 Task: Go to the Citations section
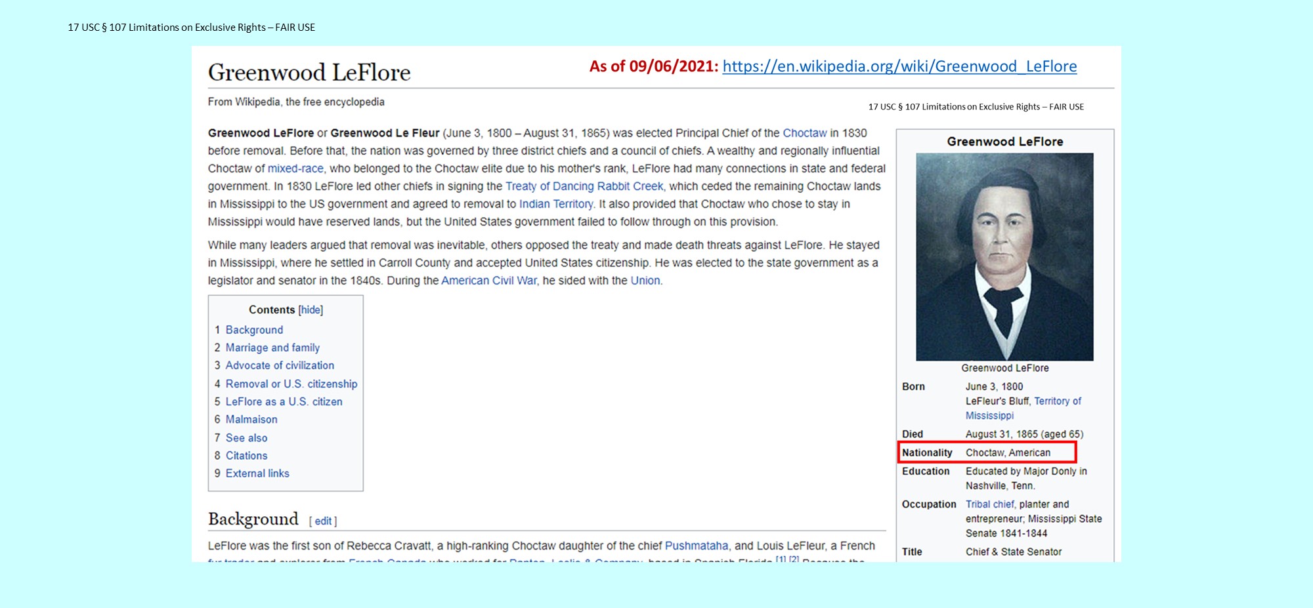coord(246,455)
